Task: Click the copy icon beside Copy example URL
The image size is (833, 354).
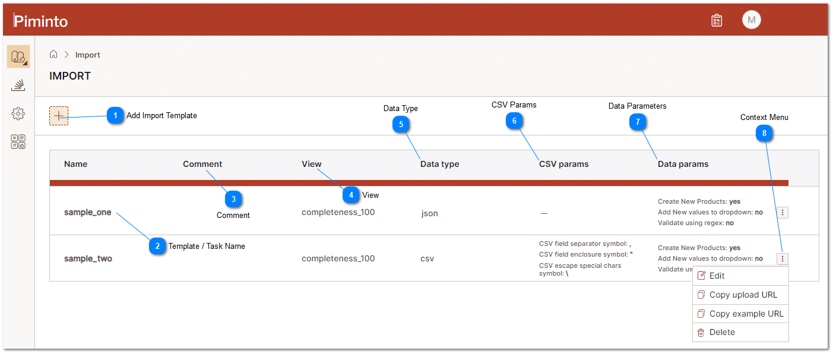Action: (700, 313)
